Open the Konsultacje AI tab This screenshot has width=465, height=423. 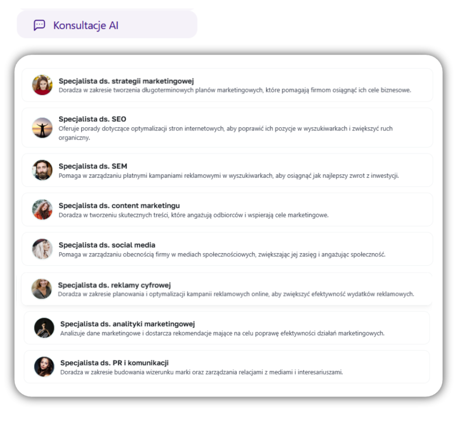107,25
